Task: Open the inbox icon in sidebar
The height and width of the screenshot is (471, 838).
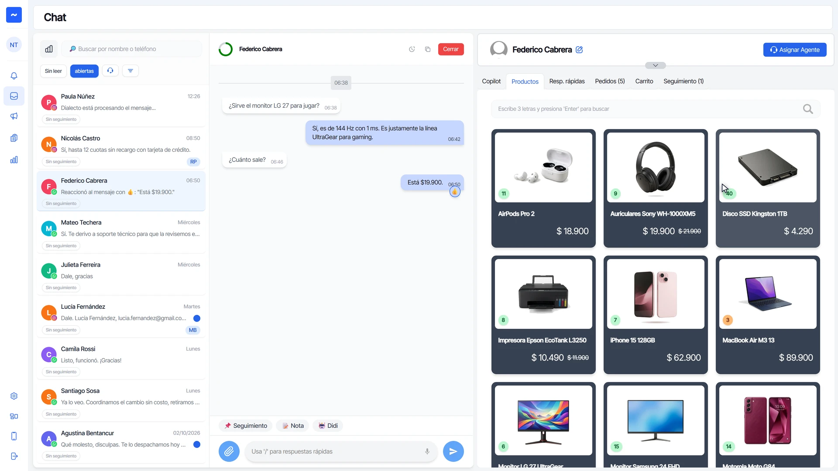Action: [x=14, y=96]
